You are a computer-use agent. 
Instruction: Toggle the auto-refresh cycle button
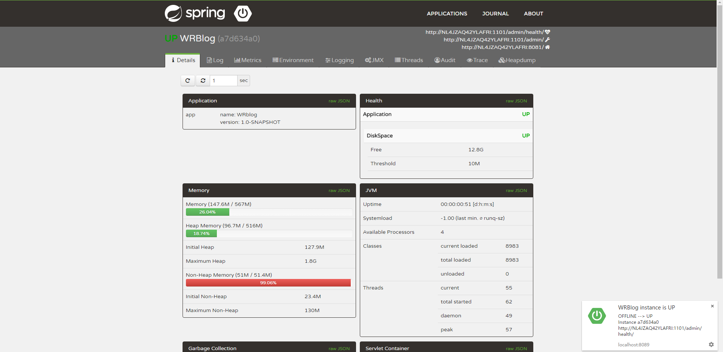point(203,81)
